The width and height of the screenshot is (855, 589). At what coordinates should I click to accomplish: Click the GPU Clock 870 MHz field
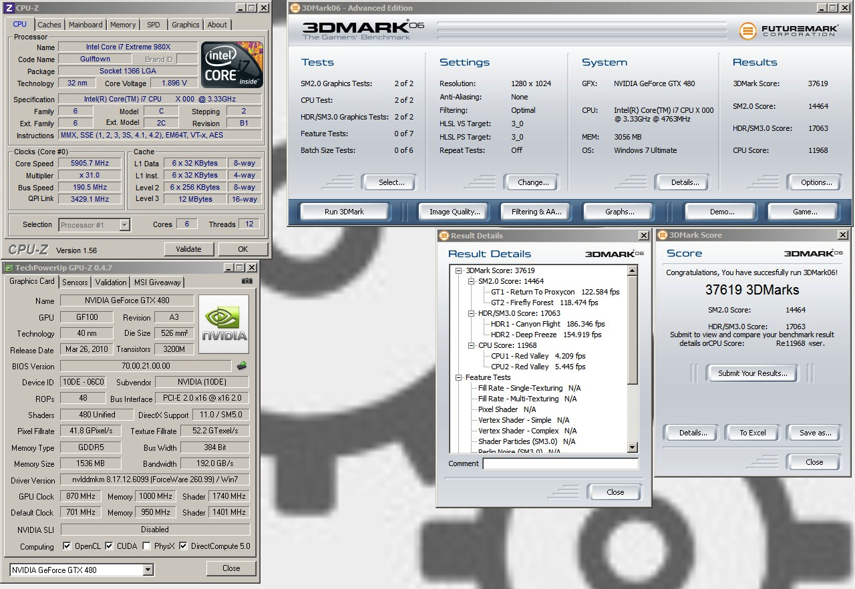[80, 496]
